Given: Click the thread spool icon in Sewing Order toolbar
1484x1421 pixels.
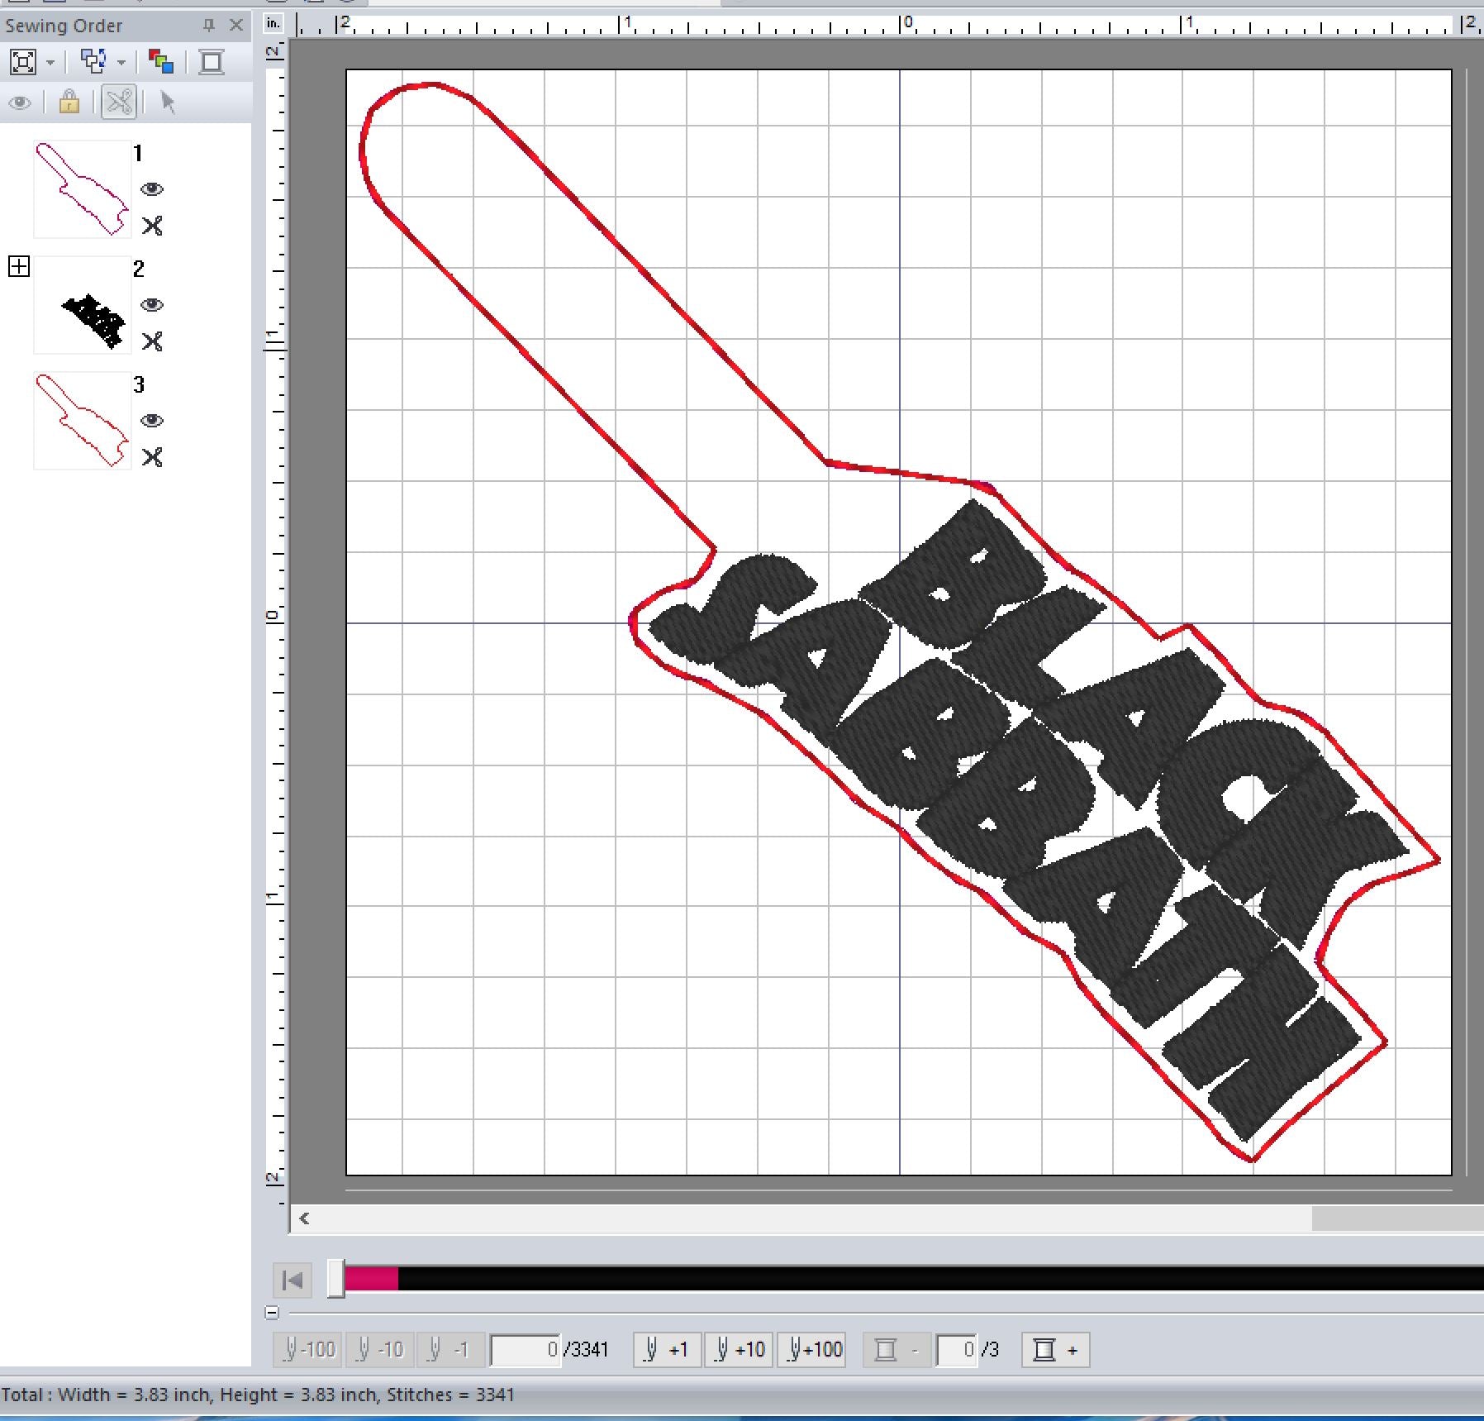Looking at the screenshot, I should [212, 62].
